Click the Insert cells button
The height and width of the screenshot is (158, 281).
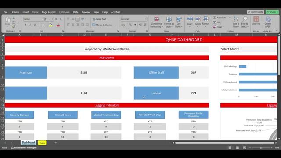[190, 22]
